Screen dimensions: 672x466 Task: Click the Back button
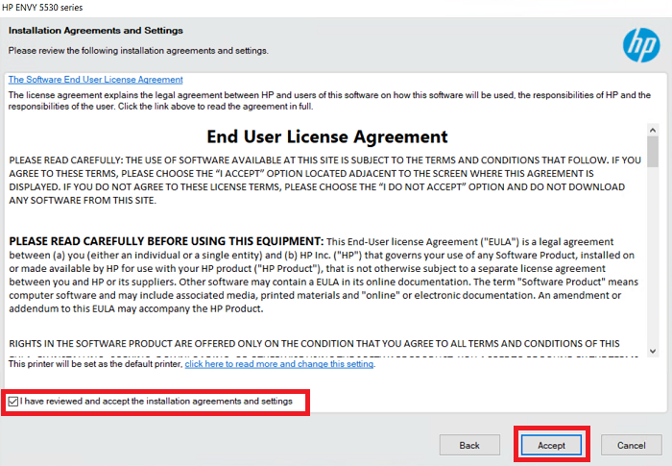click(469, 446)
